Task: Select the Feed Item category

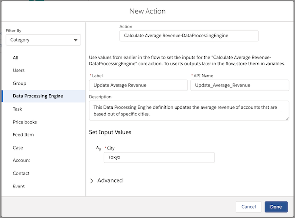Action: click(x=23, y=135)
